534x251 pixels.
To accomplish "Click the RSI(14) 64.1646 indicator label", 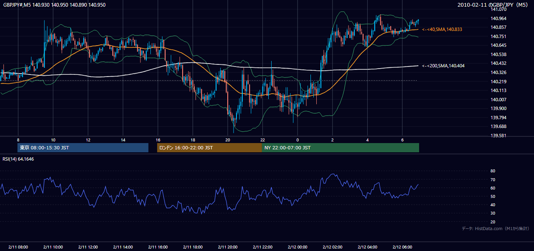I will pyautogui.click(x=18, y=159).
